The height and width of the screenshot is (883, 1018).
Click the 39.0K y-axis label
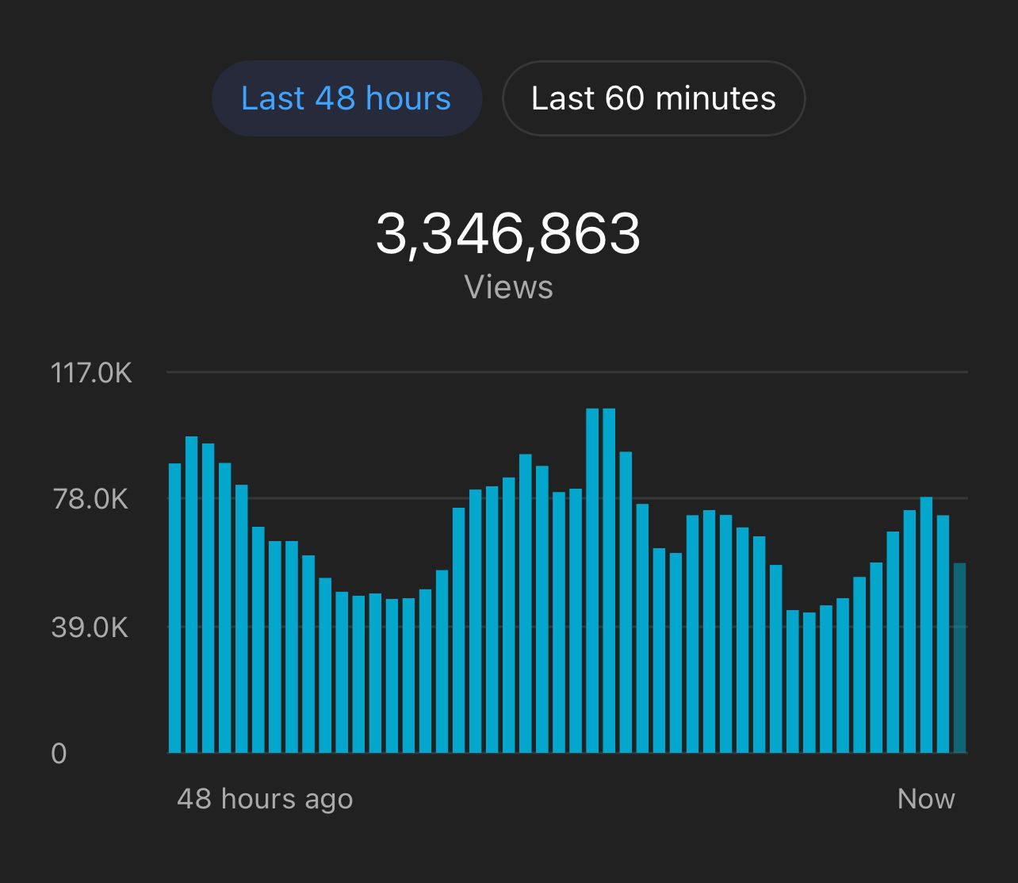tap(90, 627)
